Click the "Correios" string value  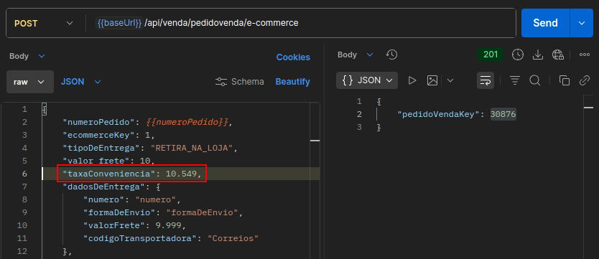click(x=233, y=238)
